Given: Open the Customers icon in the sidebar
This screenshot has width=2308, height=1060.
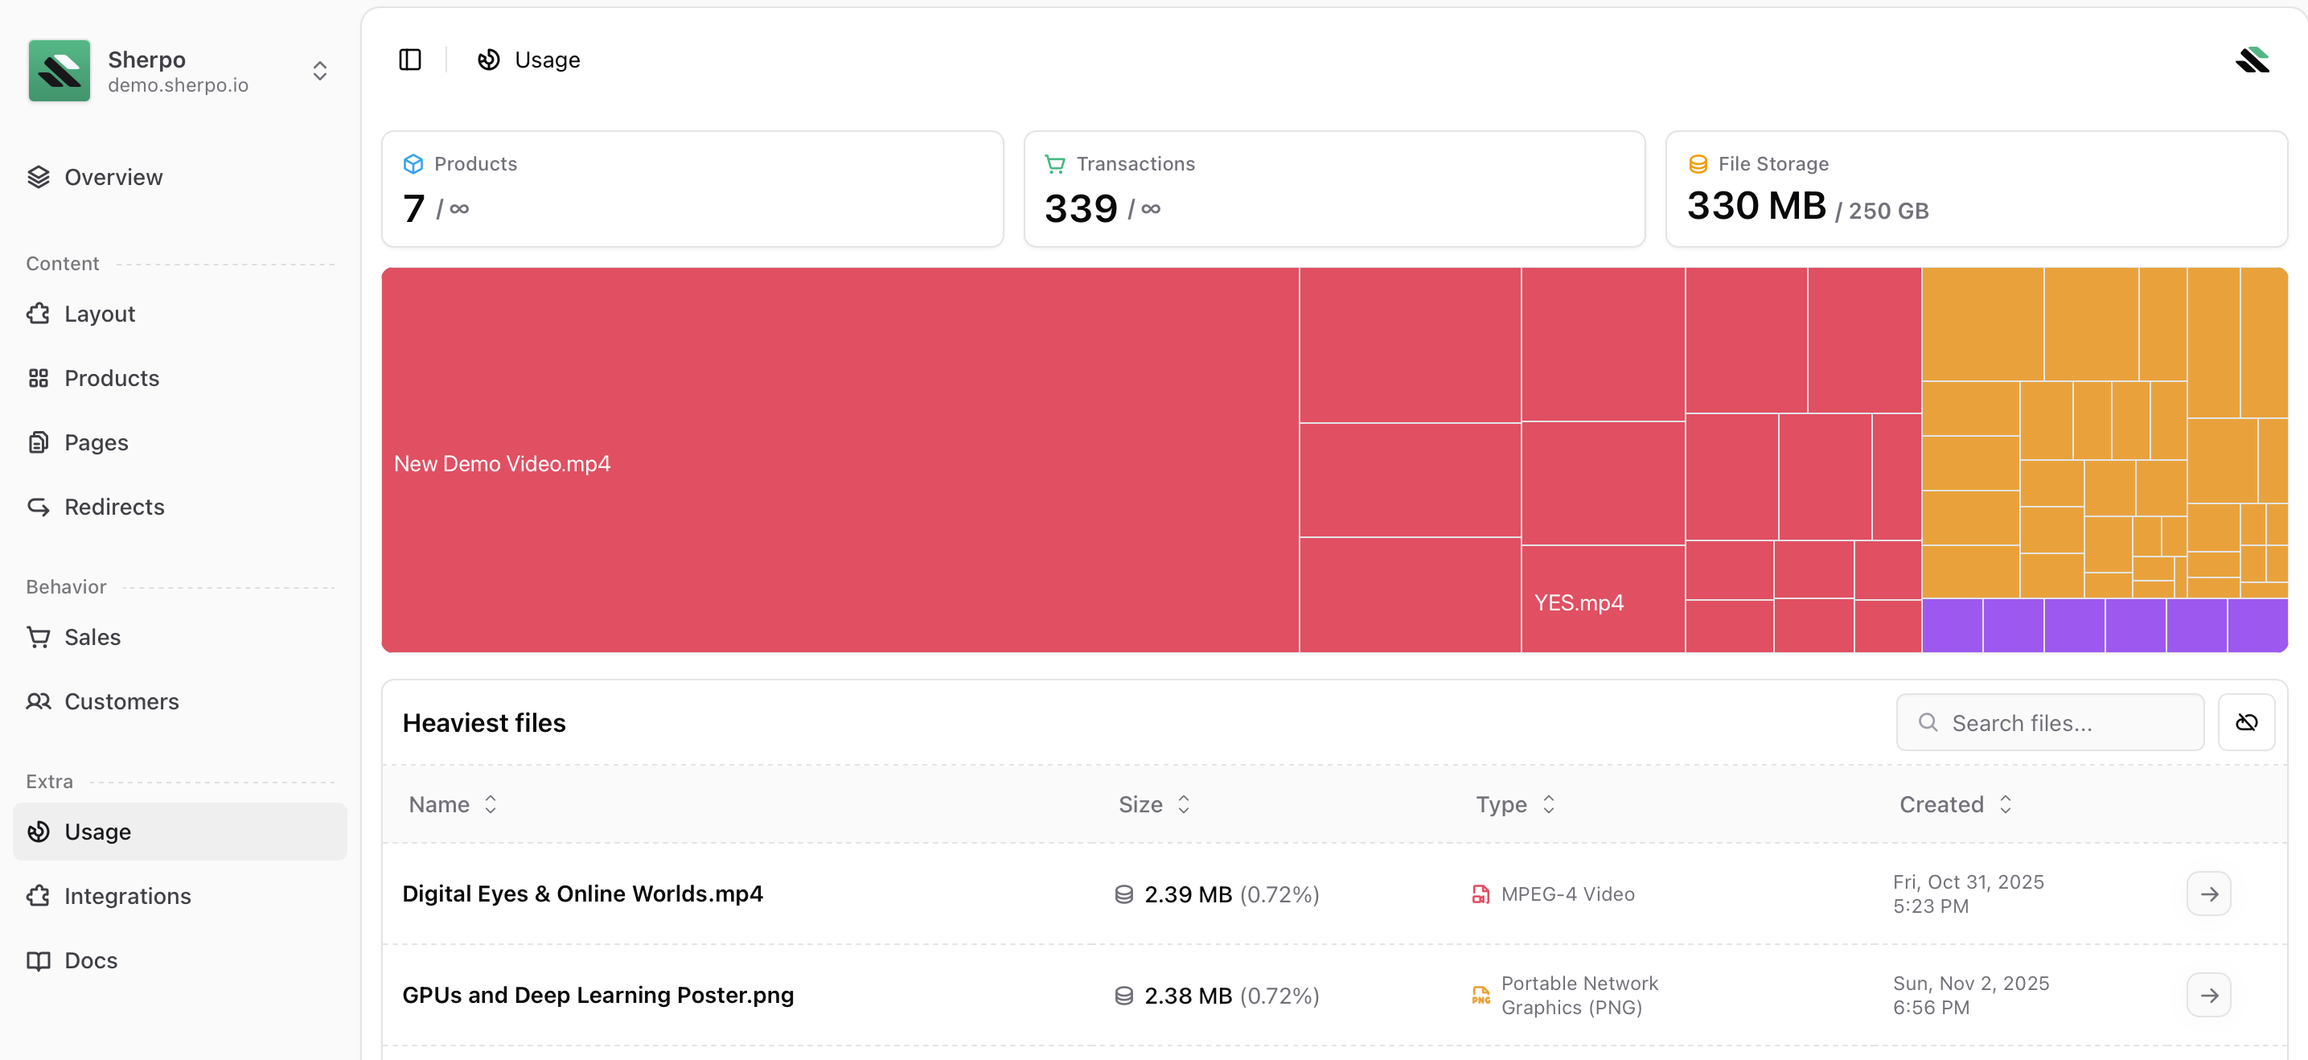Looking at the screenshot, I should point(39,701).
